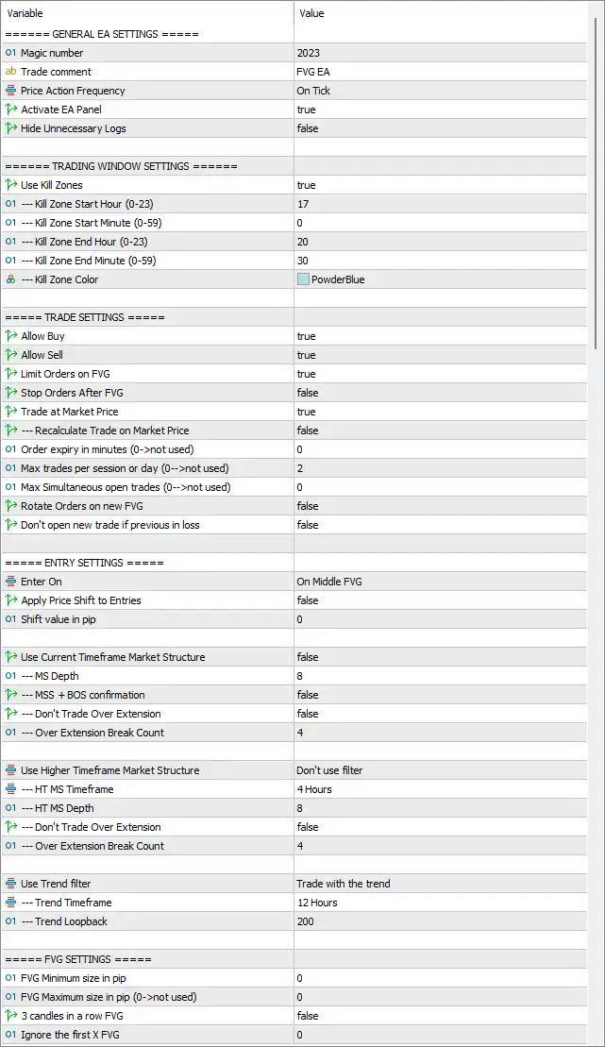Image resolution: width=605 pixels, height=1047 pixels.
Task: Click the Use Higher Timeframe Market Structure icon
Action: (10, 769)
